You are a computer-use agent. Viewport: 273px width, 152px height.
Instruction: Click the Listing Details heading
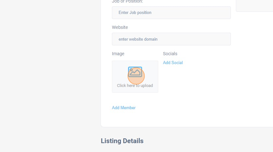click(122, 141)
